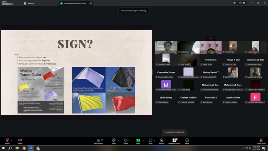Screen dimensions: 268x151
Task: Start recording with Record button
Action: click(162, 141)
